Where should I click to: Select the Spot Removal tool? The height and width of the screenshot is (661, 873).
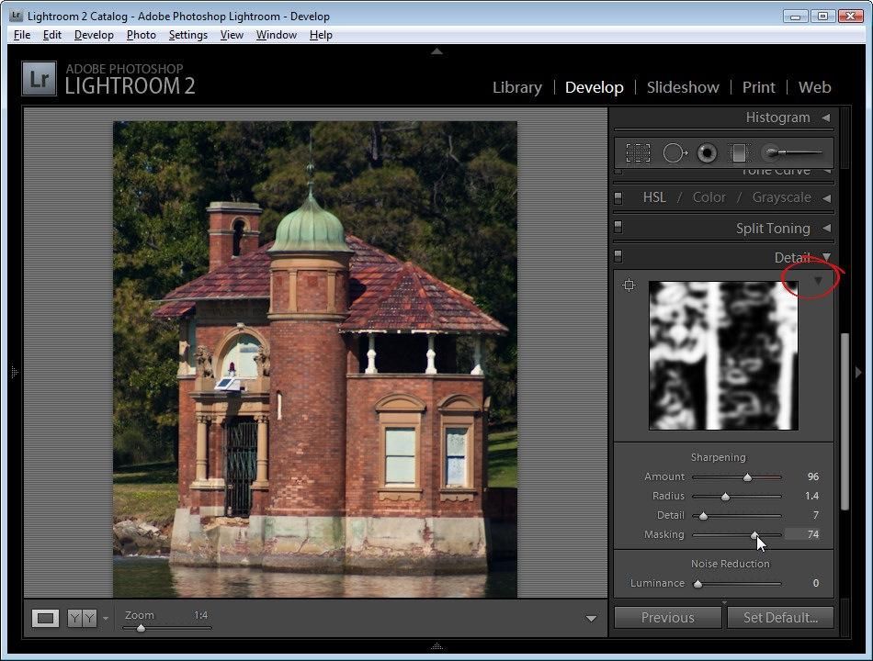(x=674, y=152)
